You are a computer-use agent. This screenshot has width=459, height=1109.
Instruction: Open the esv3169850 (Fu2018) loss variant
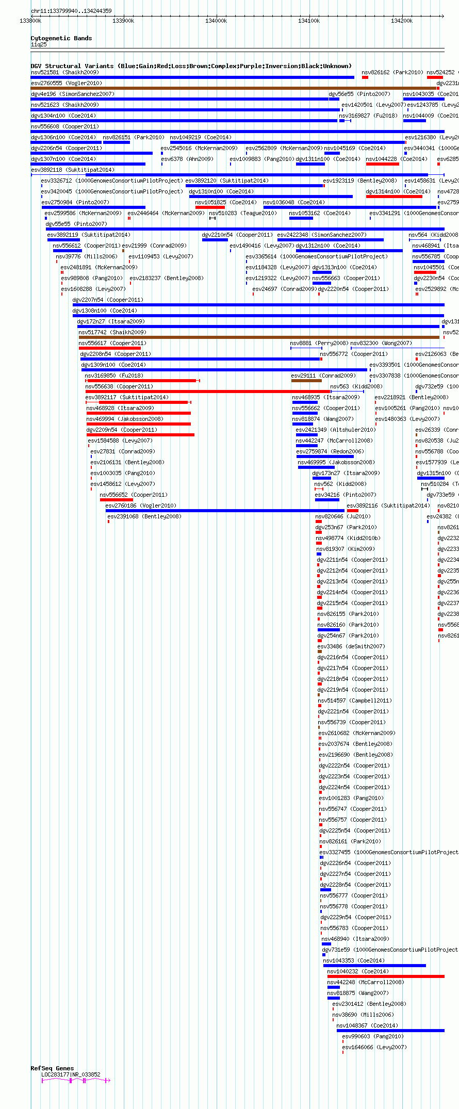point(142,381)
